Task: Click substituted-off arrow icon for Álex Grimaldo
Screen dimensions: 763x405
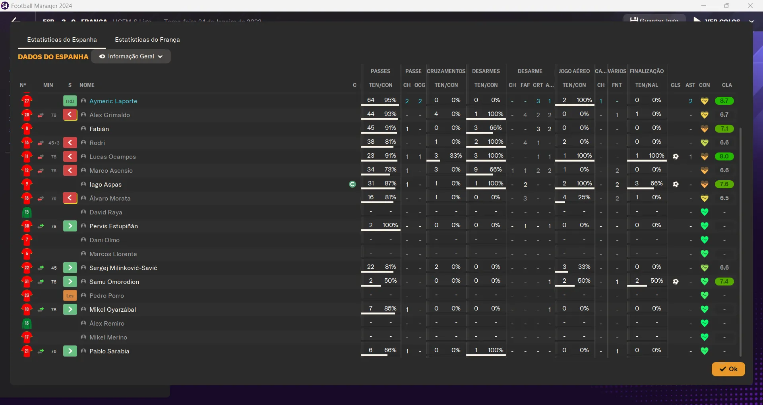Action: [x=70, y=115]
